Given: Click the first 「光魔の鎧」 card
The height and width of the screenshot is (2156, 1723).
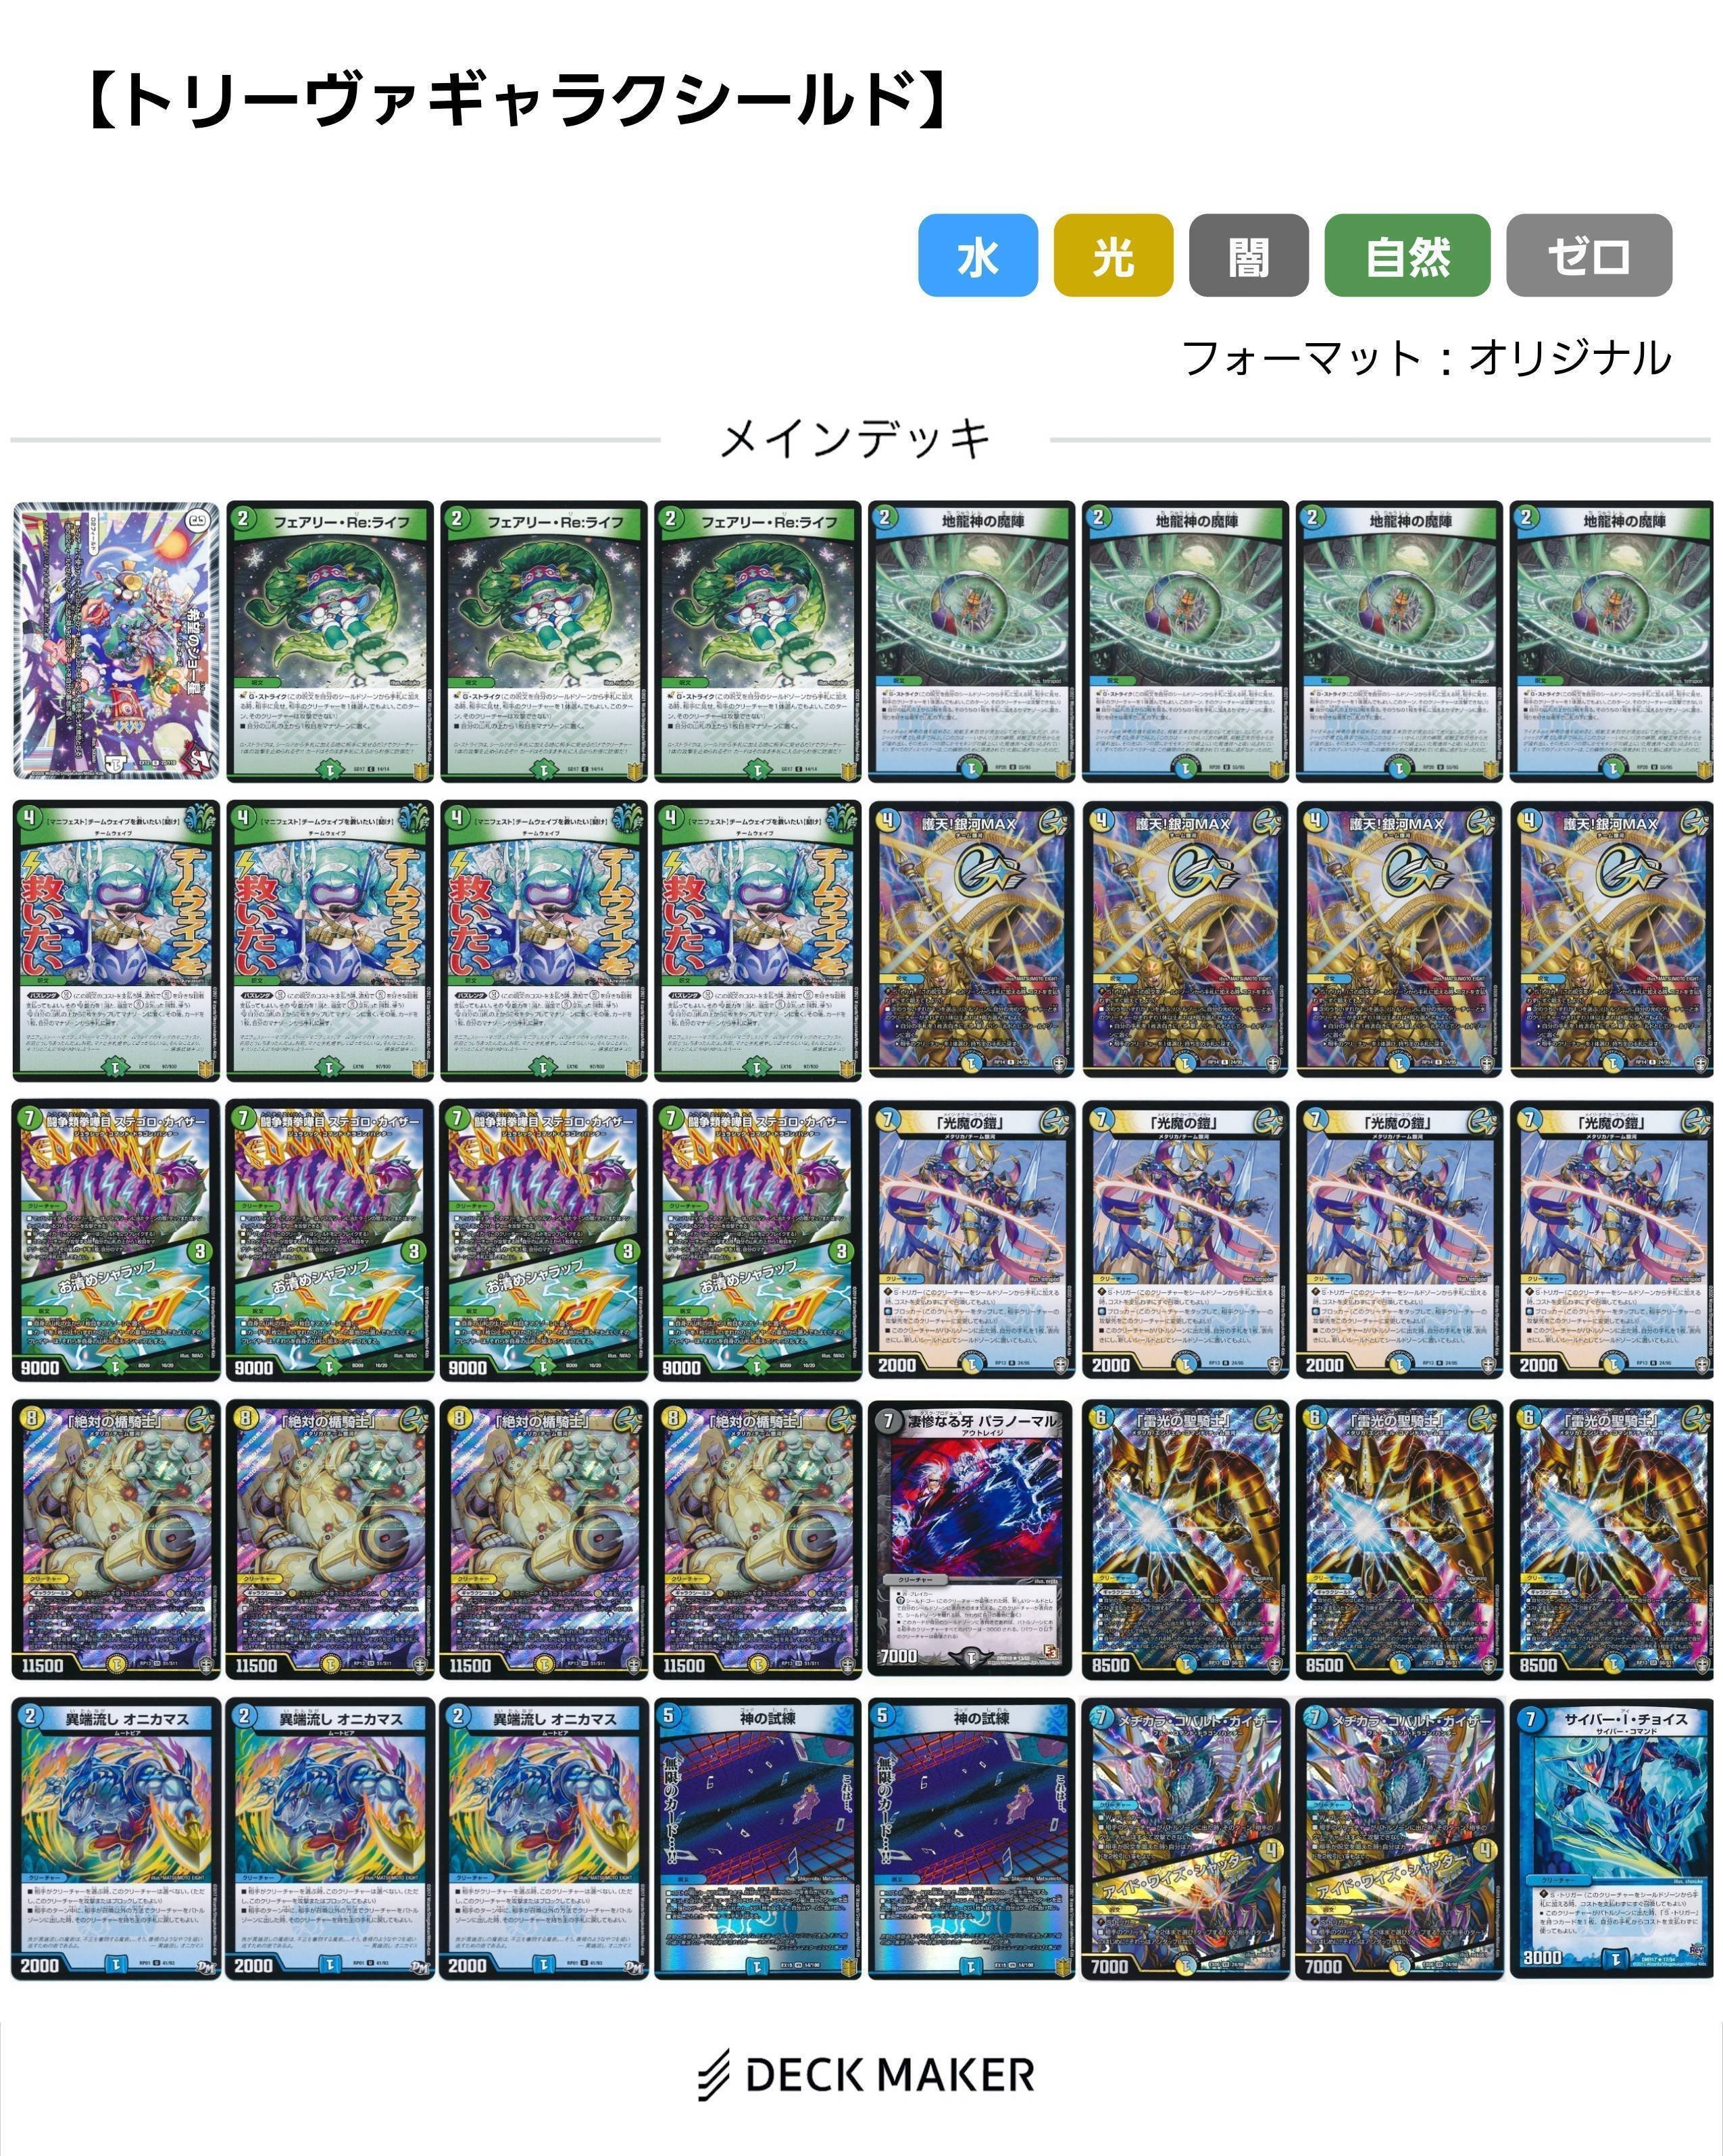Looking at the screenshot, I should click(972, 1240).
